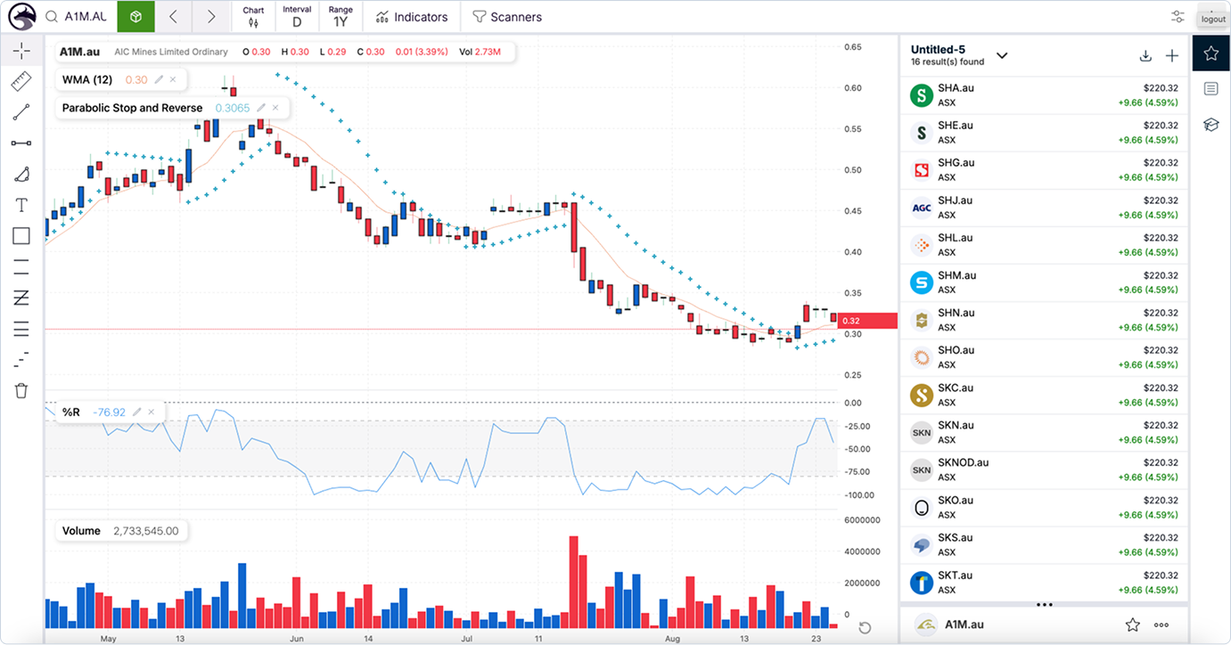This screenshot has width=1231, height=645.
Task: Toggle A1M.au as favorite at bottom right
Action: tap(1132, 625)
